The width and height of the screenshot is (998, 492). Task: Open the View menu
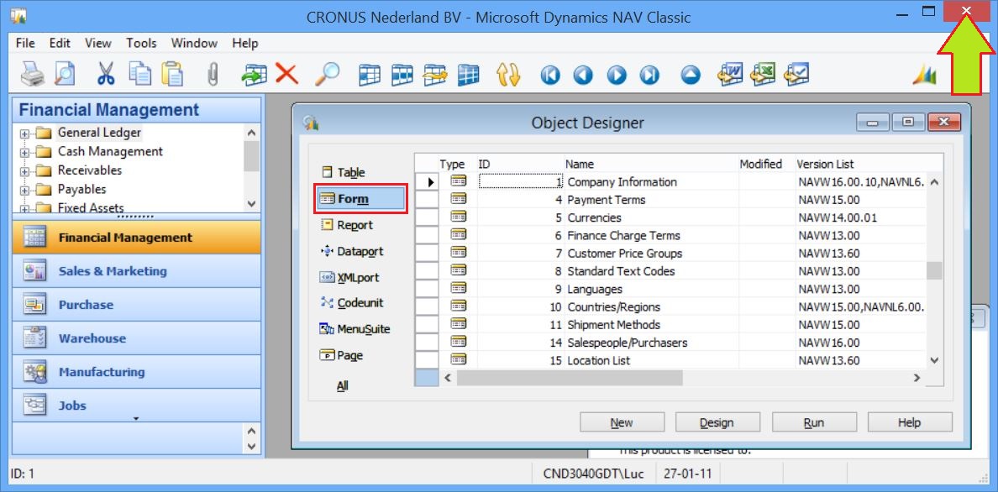[x=98, y=44]
